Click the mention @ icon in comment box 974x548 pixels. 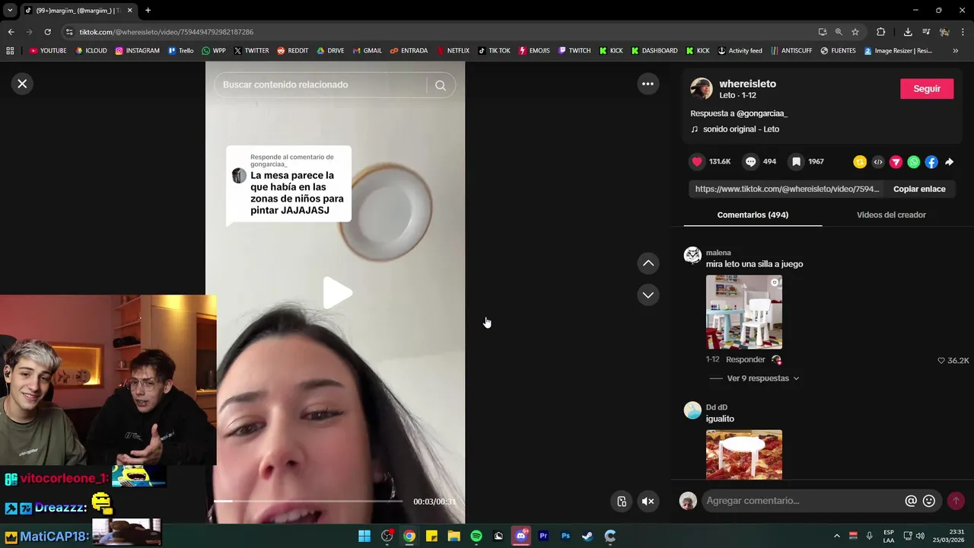911,501
